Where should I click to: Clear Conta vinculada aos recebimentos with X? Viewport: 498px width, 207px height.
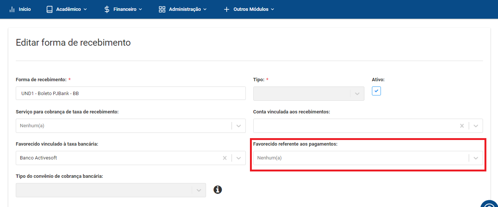pyautogui.click(x=462, y=126)
